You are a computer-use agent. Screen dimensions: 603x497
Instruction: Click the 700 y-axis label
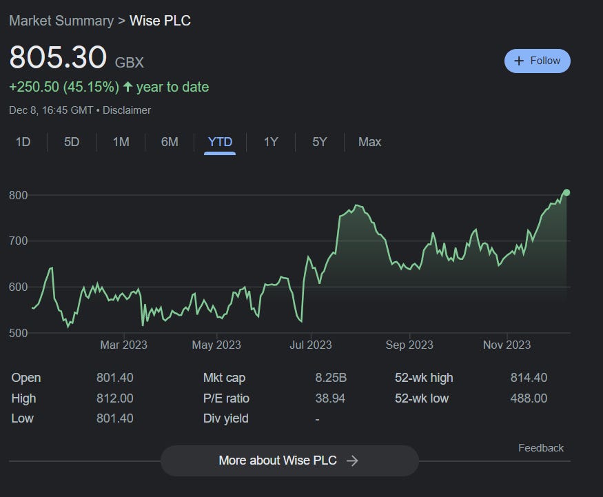pyautogui.click(x=18, y=241)
